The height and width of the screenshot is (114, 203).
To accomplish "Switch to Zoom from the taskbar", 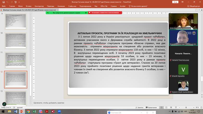I will pyautogui.click(x=59, y=111).
